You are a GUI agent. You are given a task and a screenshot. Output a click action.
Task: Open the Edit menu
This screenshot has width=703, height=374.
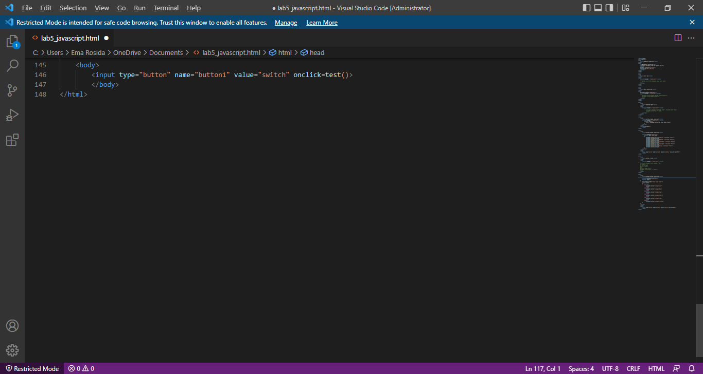46,8
